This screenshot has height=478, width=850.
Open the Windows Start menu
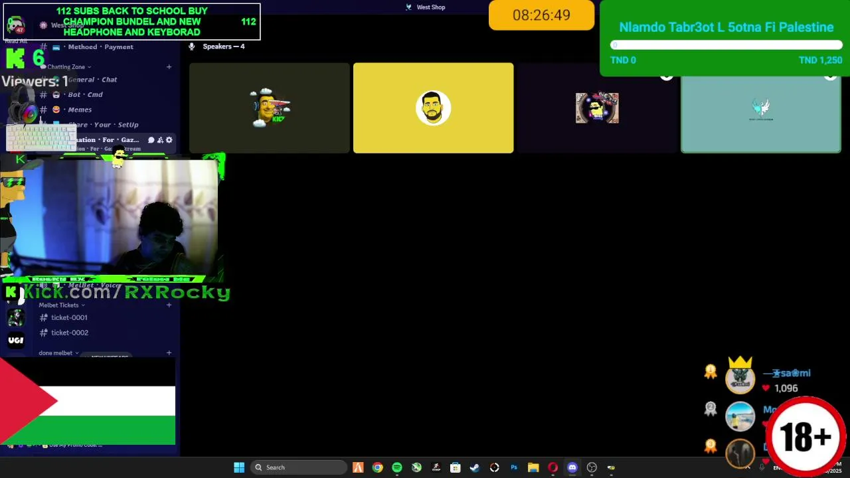(x=239, y=467)
